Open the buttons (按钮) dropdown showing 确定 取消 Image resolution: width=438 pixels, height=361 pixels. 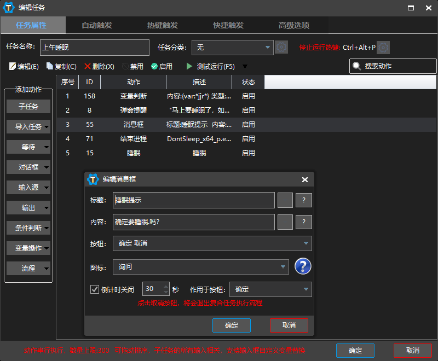[212, 243]
